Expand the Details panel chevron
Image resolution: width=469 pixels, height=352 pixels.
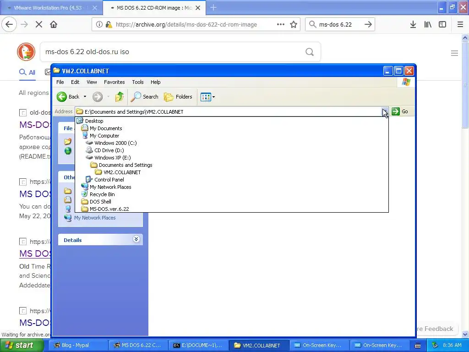[136, 239]
